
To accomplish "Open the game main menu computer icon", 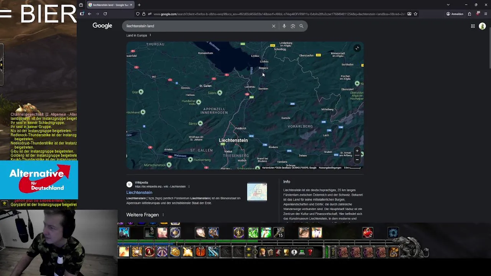I will tap(302, 252).
